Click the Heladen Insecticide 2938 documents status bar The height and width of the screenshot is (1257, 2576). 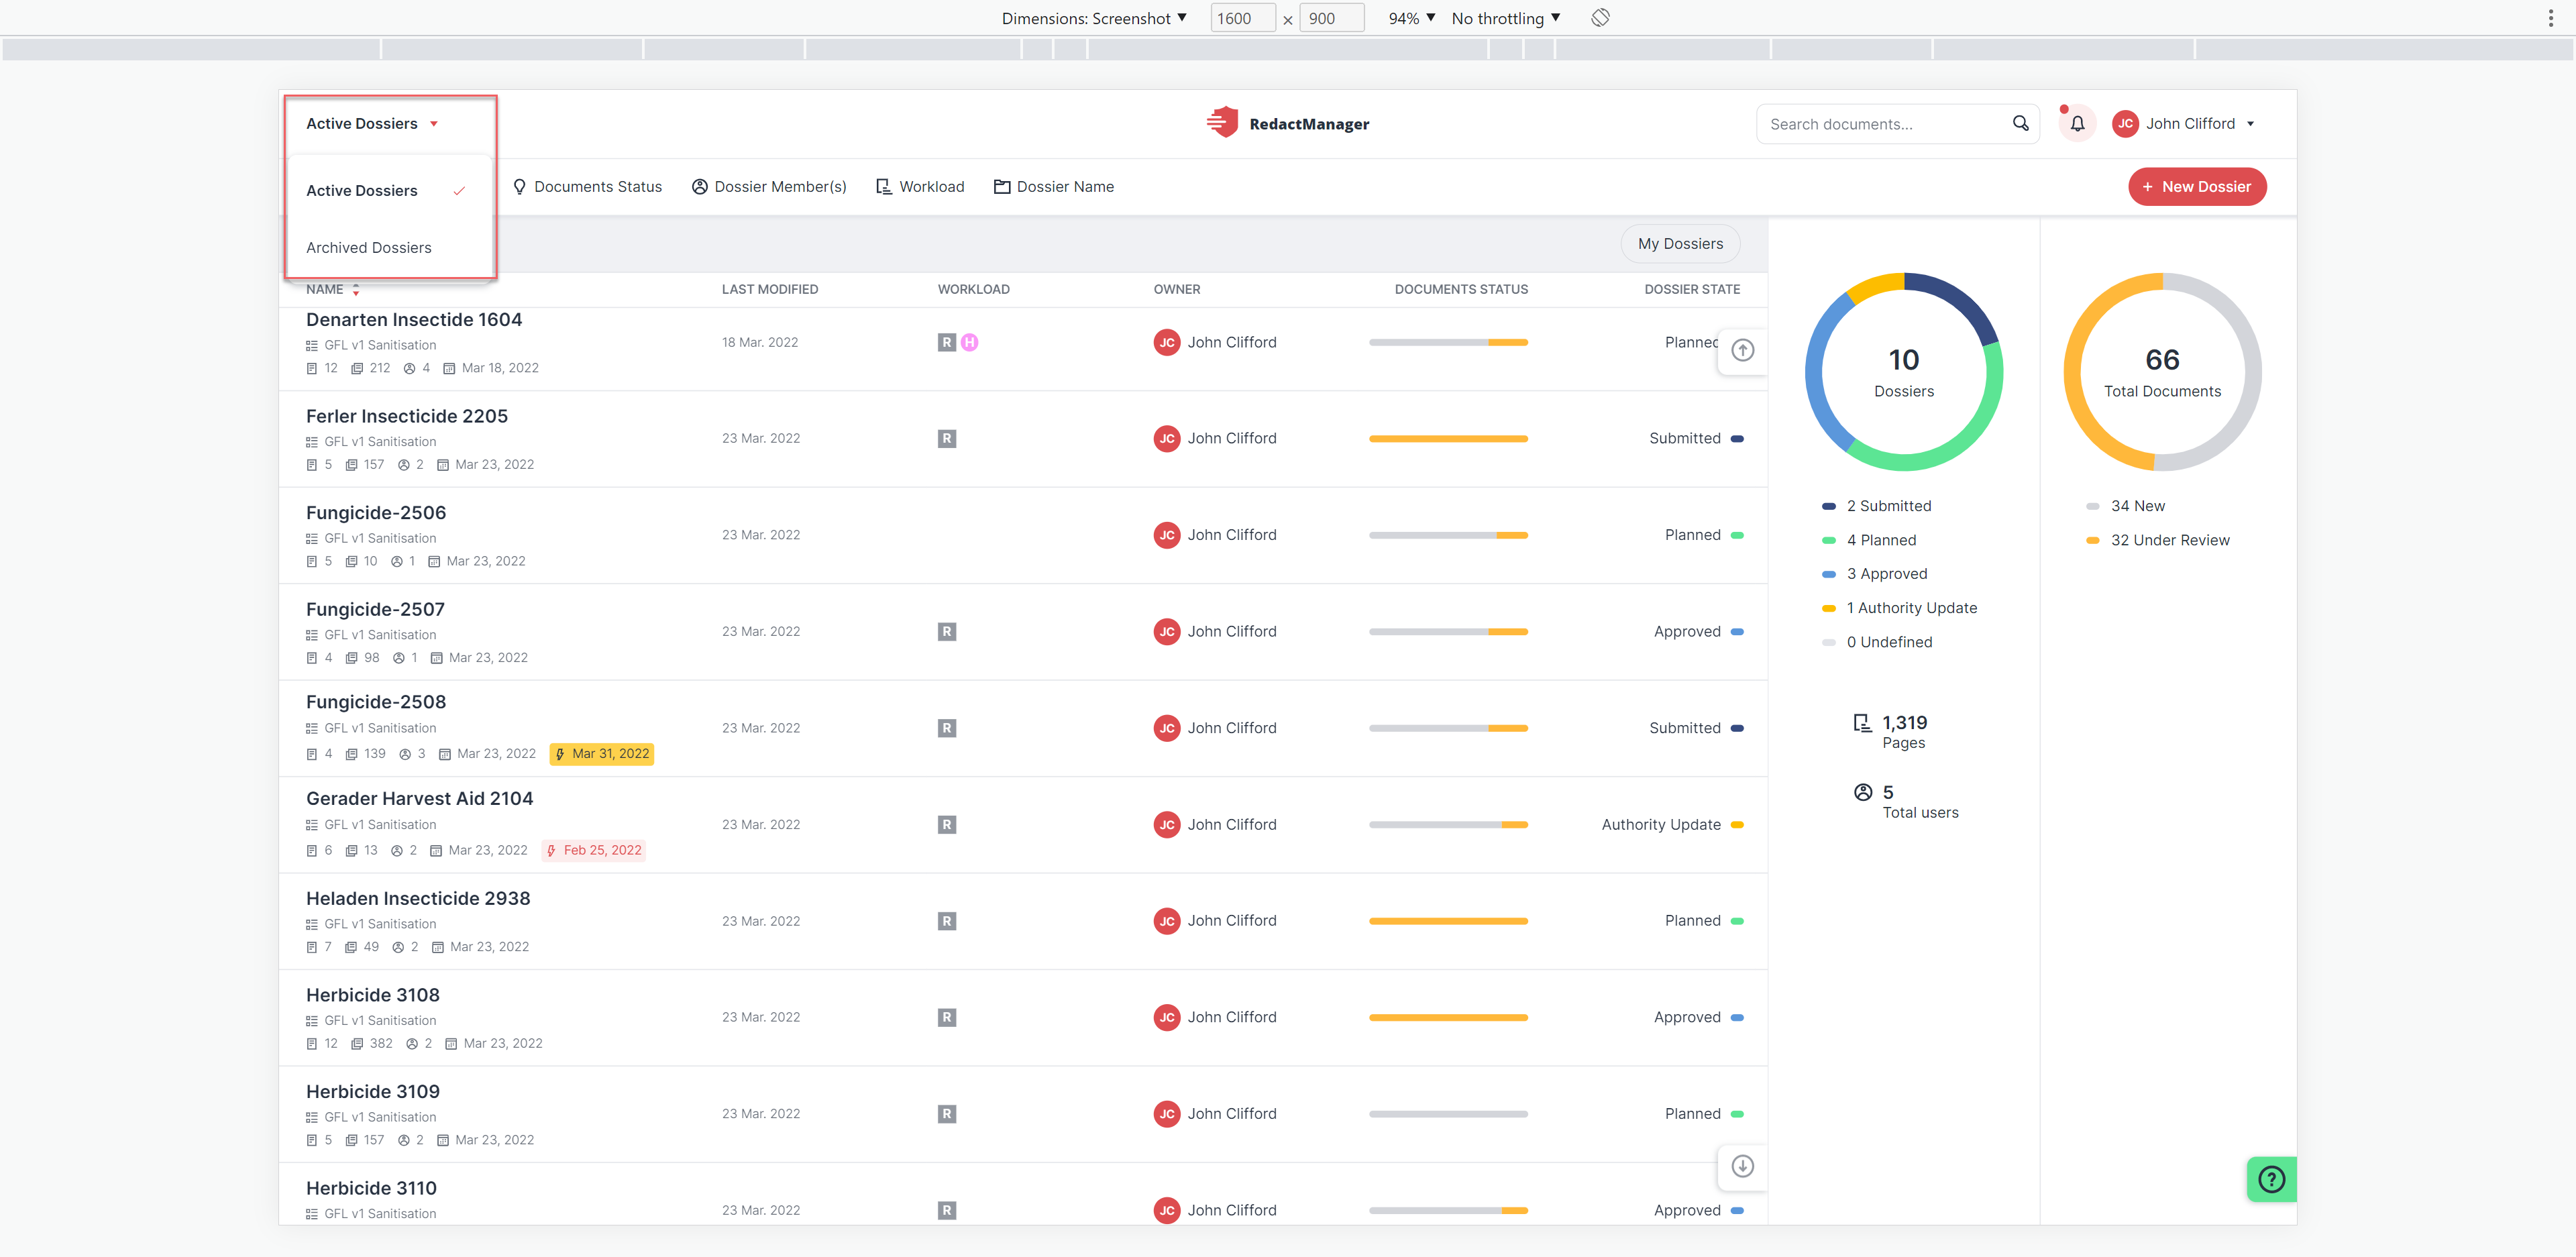pyautogui.click(x=1447, y=921)
